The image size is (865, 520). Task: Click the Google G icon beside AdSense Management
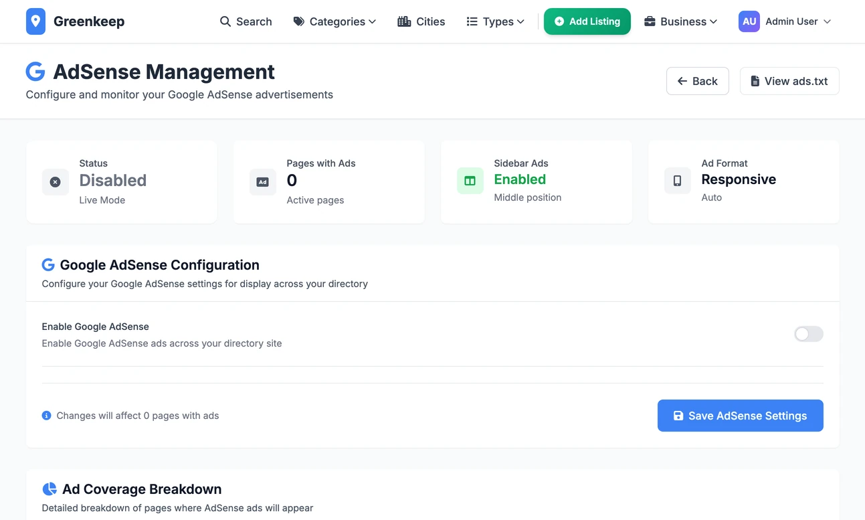click(x=35, y=72)
